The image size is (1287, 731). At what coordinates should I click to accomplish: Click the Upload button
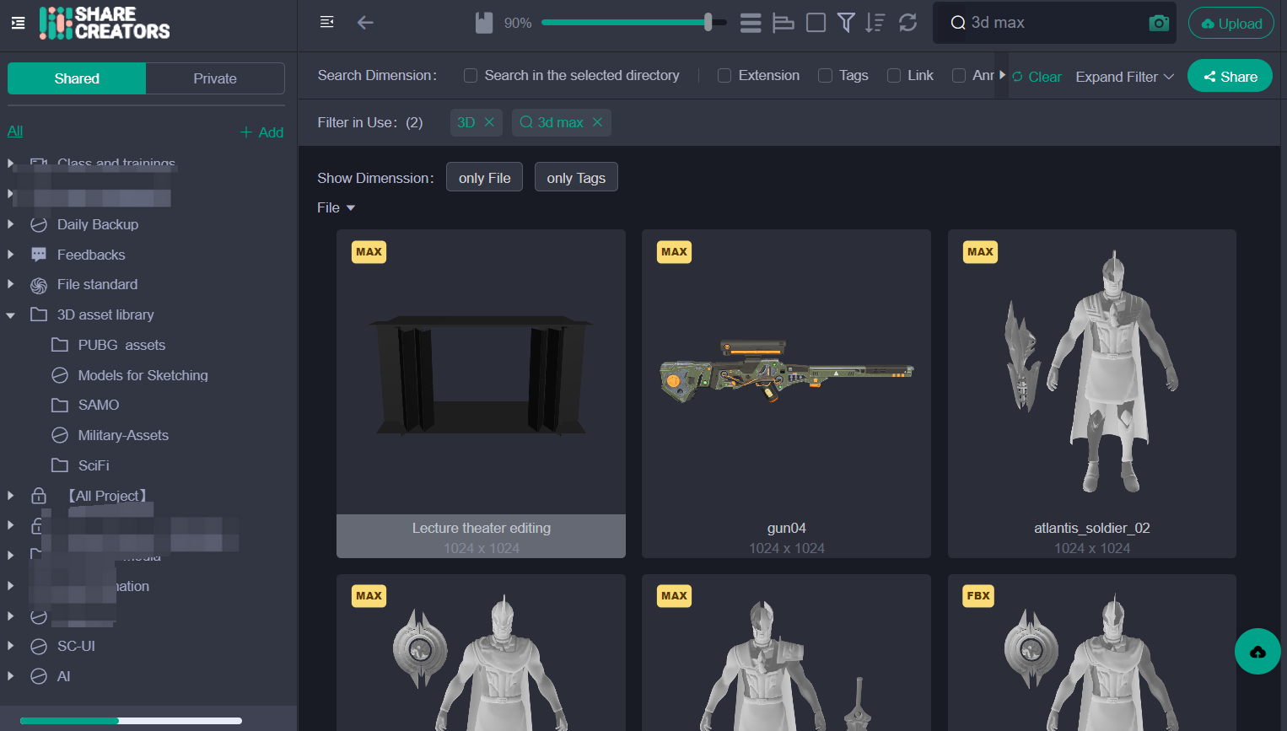[x=1230, y=23]
